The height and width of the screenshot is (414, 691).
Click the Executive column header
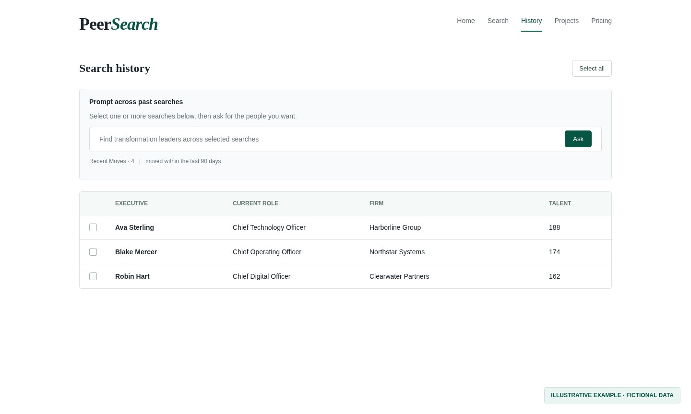(x=131, y=203)
